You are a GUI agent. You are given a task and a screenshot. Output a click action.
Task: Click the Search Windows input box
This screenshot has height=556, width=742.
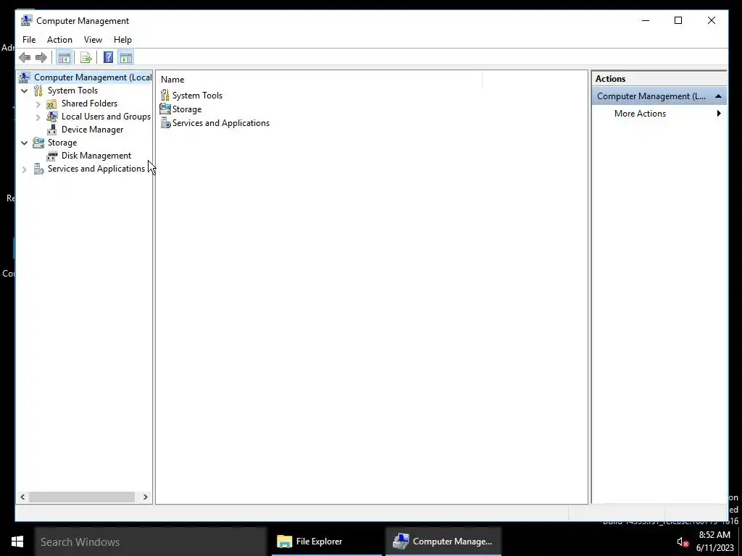(x=151, y=542)
